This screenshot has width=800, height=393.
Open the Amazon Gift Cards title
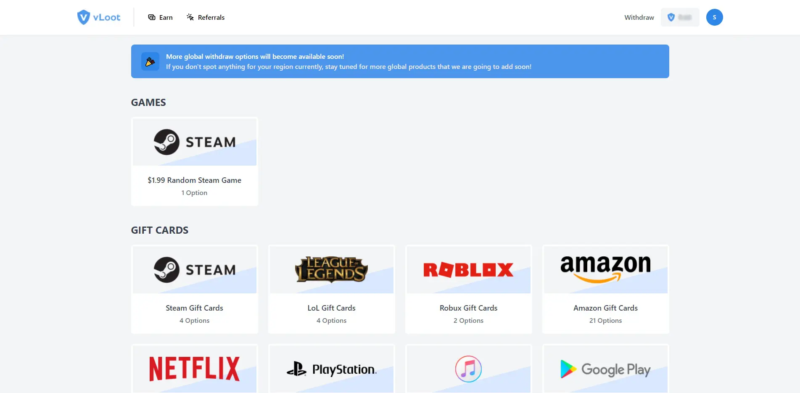605,308
